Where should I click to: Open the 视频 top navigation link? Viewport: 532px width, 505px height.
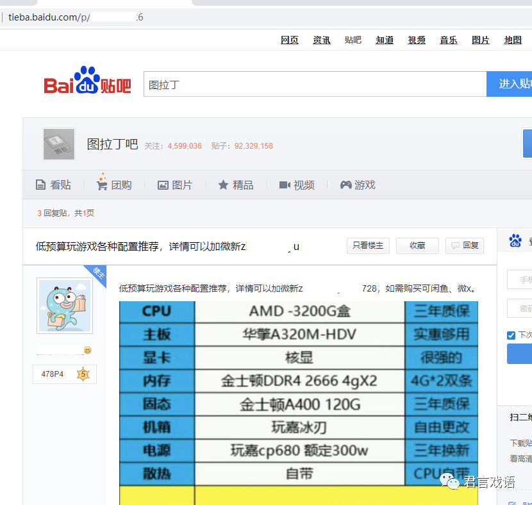[x=417, y=40]
